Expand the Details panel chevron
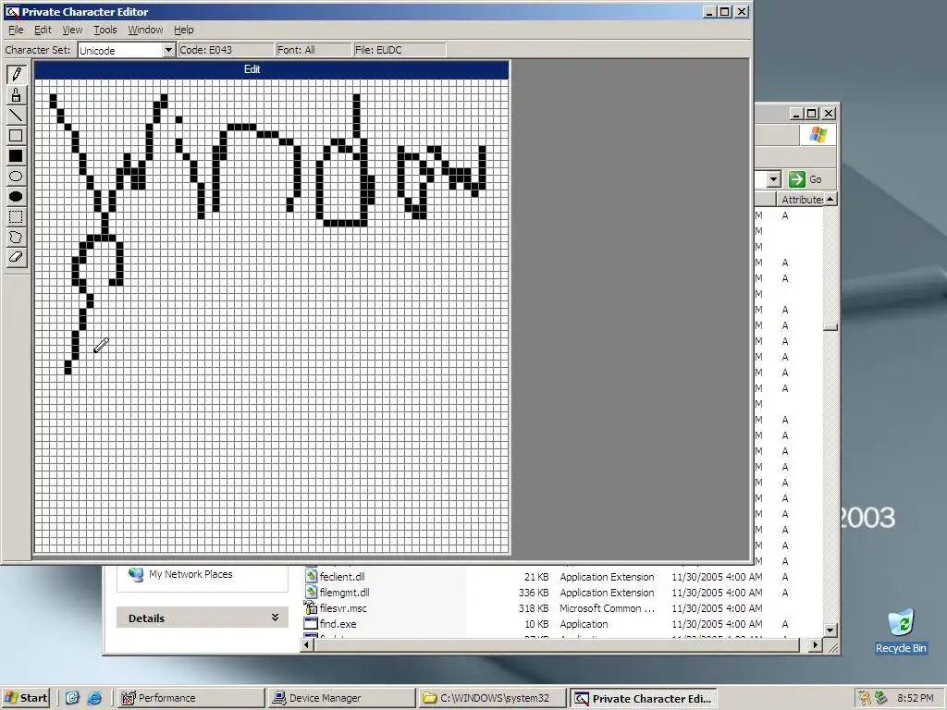947x710 pixels. (x=275, y=617)
